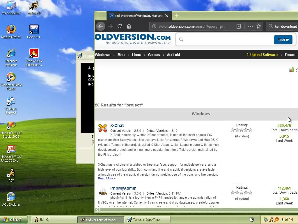This screenshot has width=298, height=224.
Task: Open My Computer desktop icon
Action: pos(11,8)
